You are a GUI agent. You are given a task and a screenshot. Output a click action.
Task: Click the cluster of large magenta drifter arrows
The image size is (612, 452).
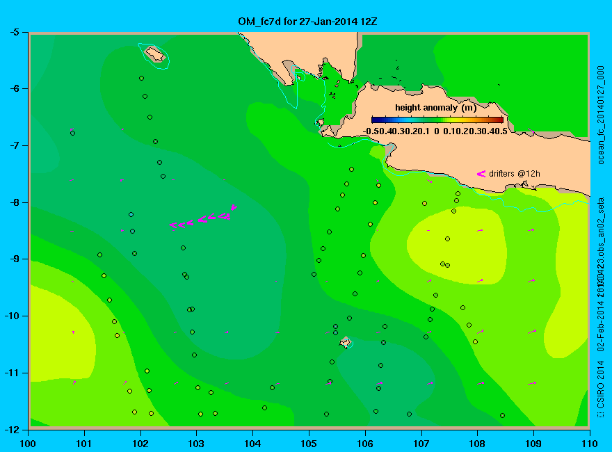click(x=203, y=218)
